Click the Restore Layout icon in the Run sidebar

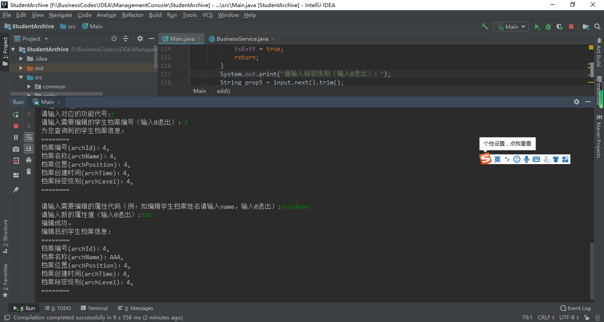tap(16, 175)
